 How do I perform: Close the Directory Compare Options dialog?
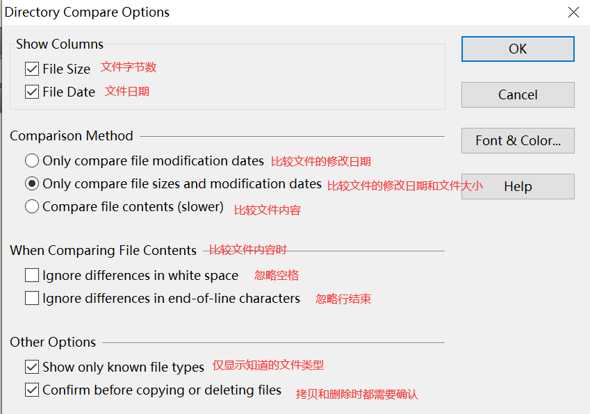[x=573, y=13]
